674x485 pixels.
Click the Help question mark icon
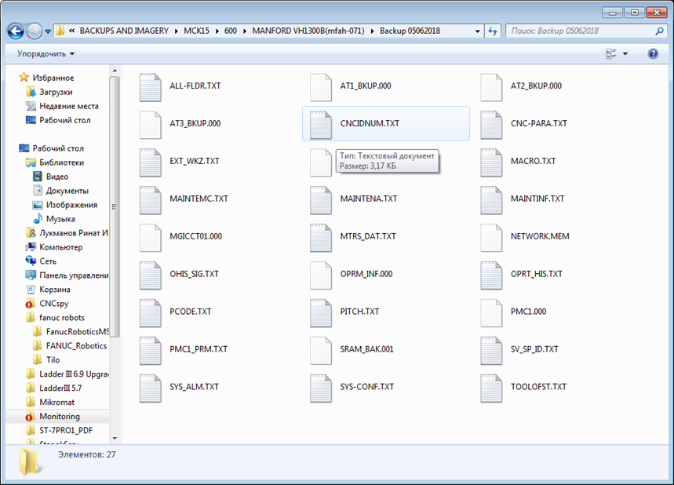coord(652,53)
